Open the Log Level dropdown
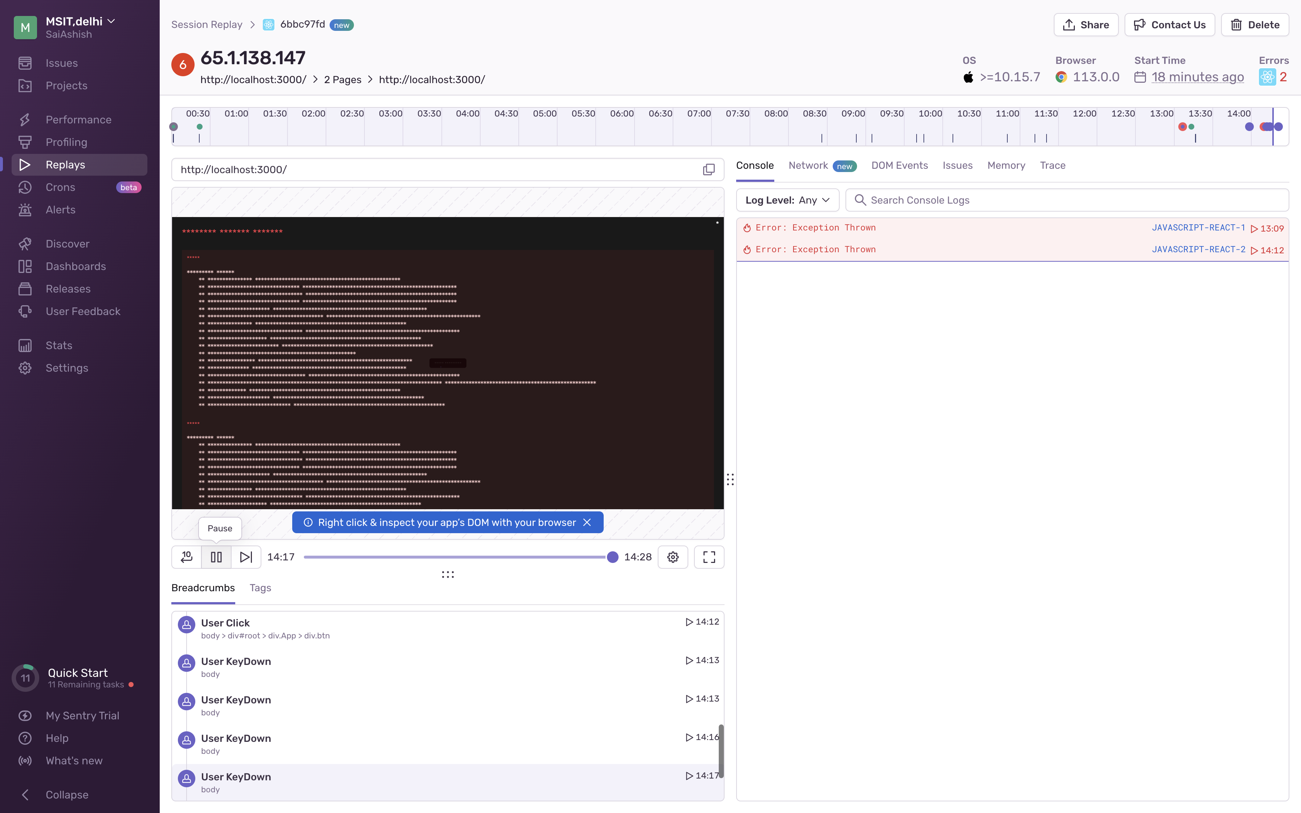The width and height of the screenshot is (1301, 813). [787, 200]
